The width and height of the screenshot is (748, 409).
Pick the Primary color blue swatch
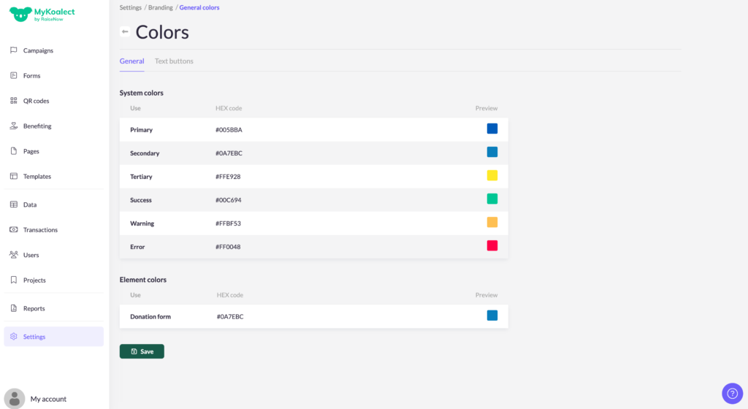pos(492,129)
